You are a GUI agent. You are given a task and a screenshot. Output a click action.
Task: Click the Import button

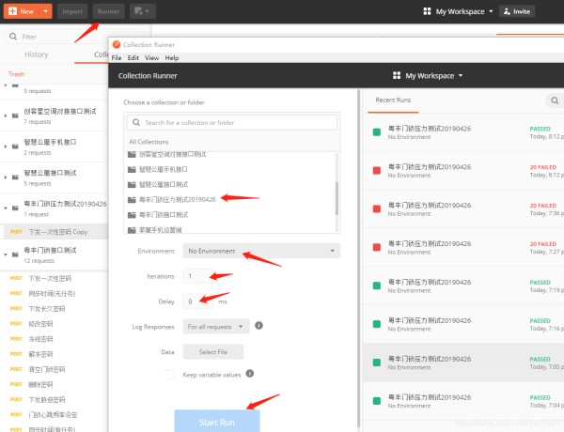[x=72, y=11]
